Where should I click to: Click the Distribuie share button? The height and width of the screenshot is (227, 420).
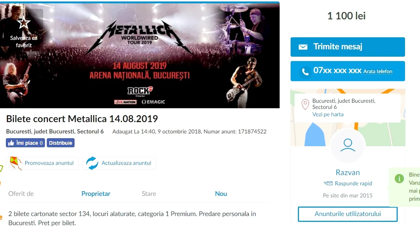(61, 143)
